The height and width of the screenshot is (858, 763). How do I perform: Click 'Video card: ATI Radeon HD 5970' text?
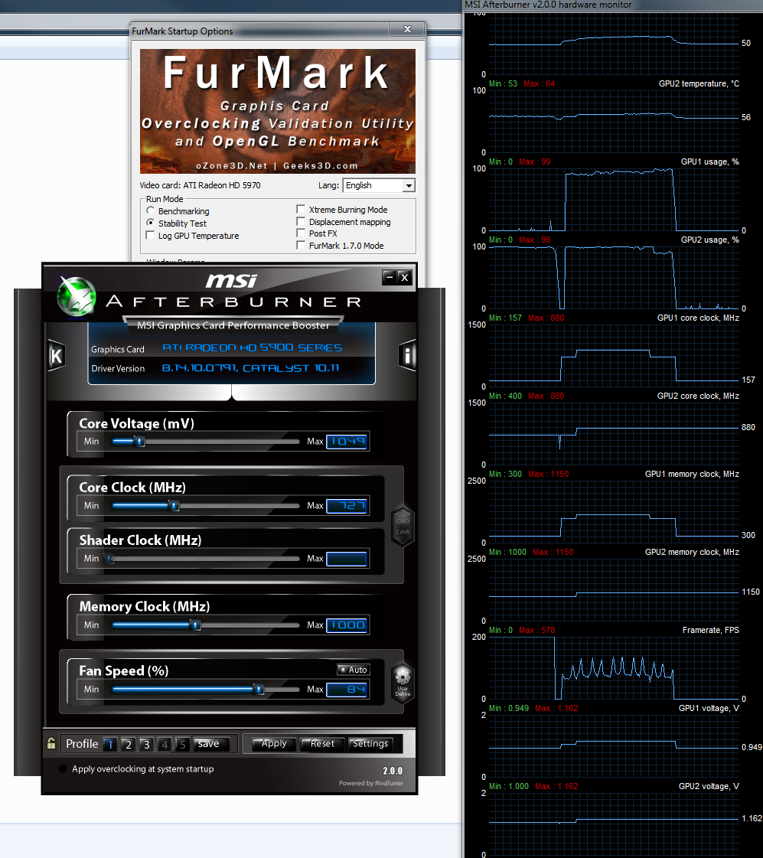(x=201, y=185)
